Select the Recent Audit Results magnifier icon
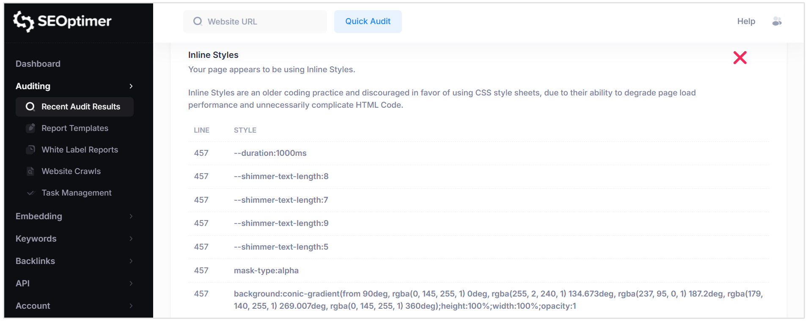 click(30, 107)
